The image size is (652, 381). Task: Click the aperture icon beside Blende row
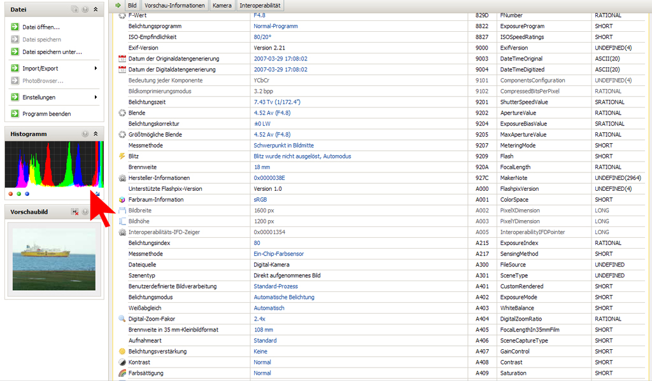pyautogui.click(x=122, y=113)
